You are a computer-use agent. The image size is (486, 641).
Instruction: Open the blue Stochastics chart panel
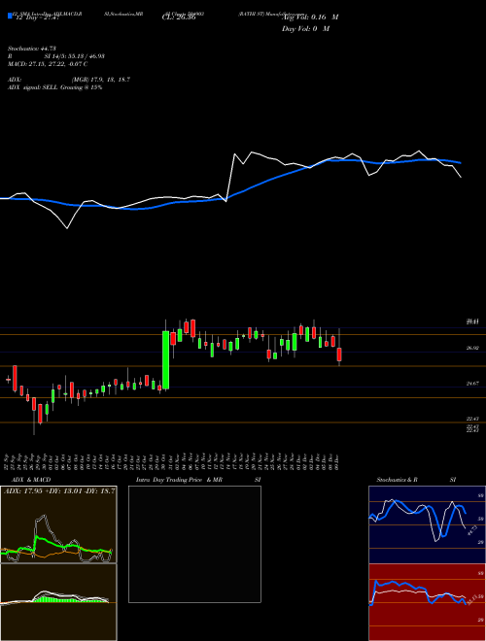[427, 524]
